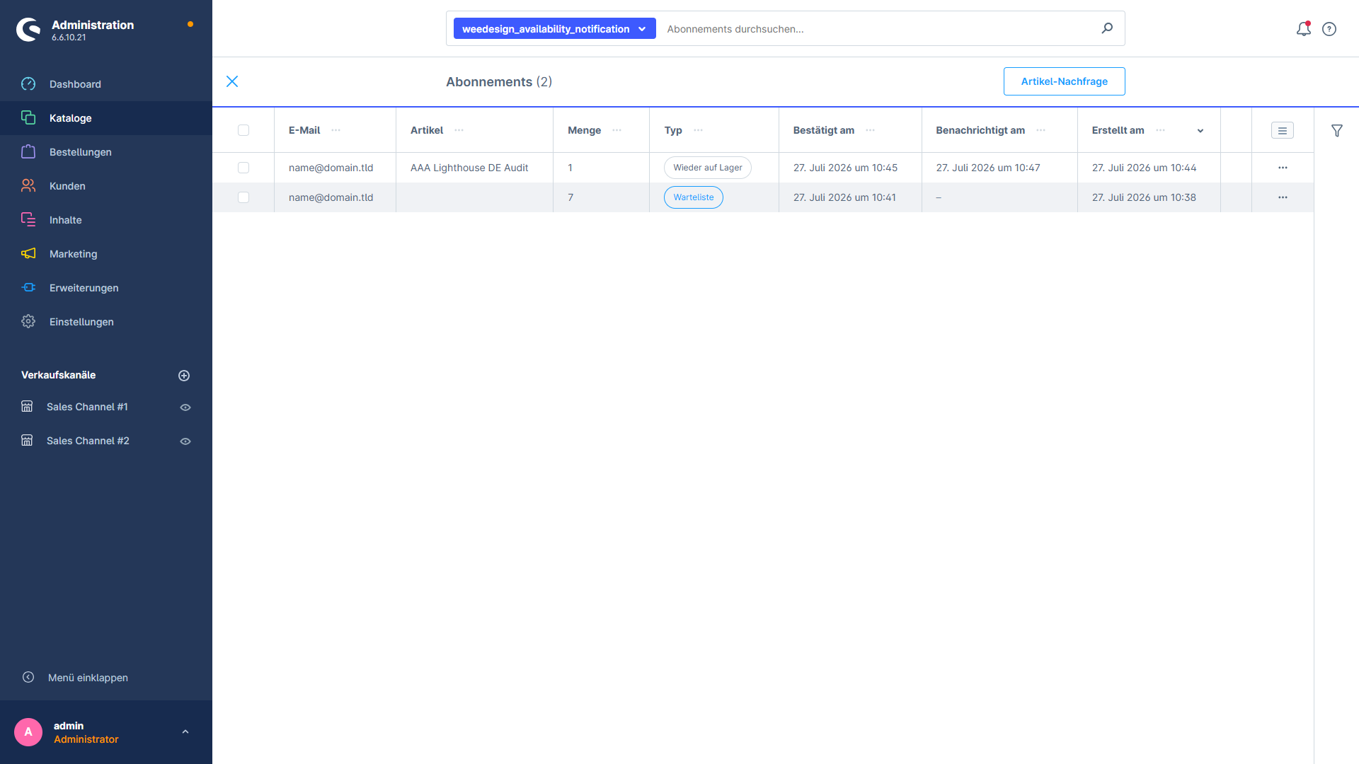The image size is (1359, 764).
Task: Open Artikel column options dots
Action: [x=459, y=130]
